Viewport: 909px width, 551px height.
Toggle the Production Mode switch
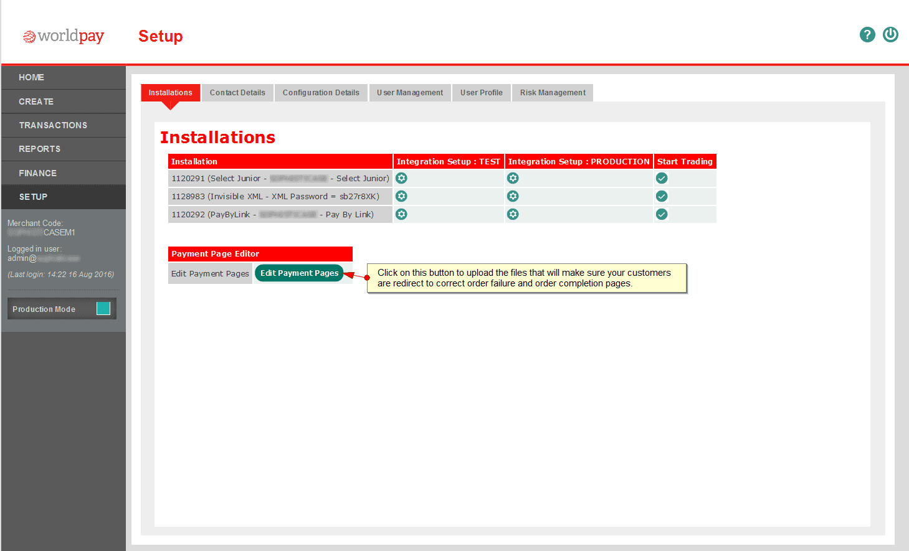point(103,309)
